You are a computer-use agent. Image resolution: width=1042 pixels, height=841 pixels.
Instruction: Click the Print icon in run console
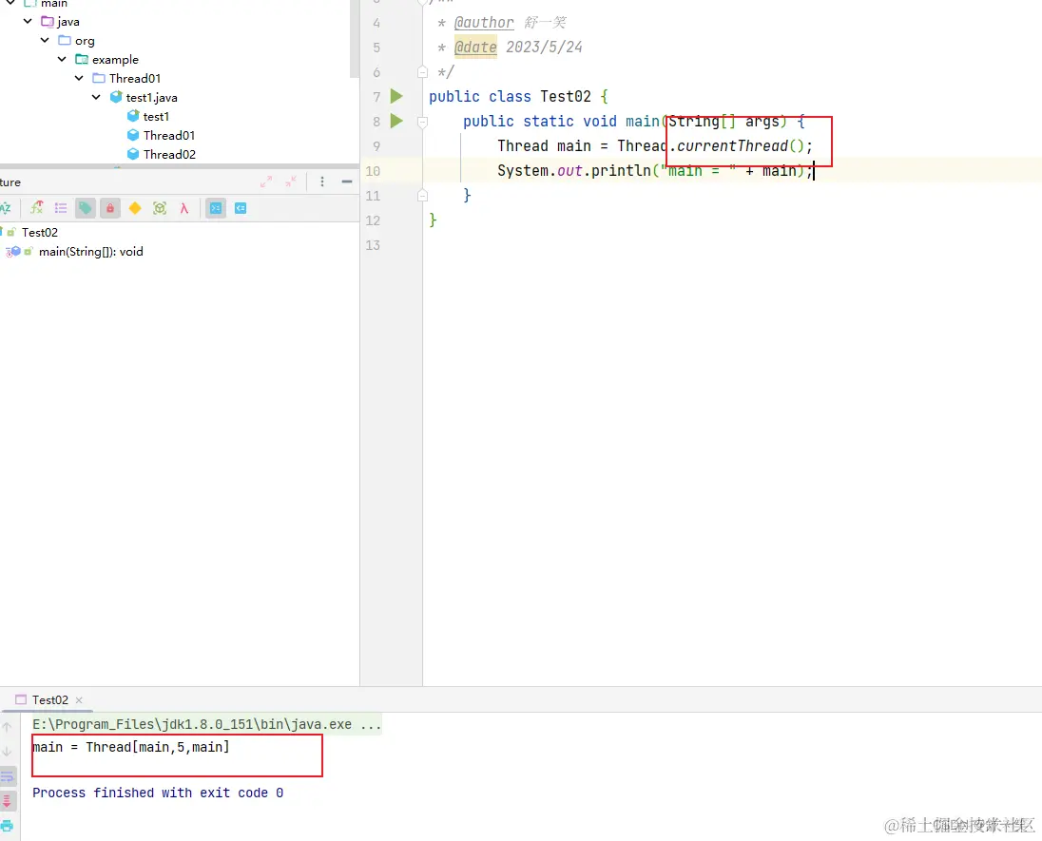click(7, 826)
